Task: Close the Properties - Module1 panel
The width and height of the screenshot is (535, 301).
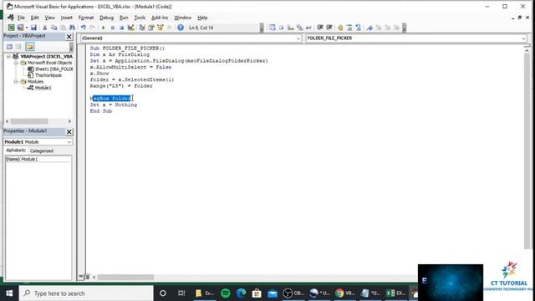Action: pyautogui.click(x=69, y=132)
